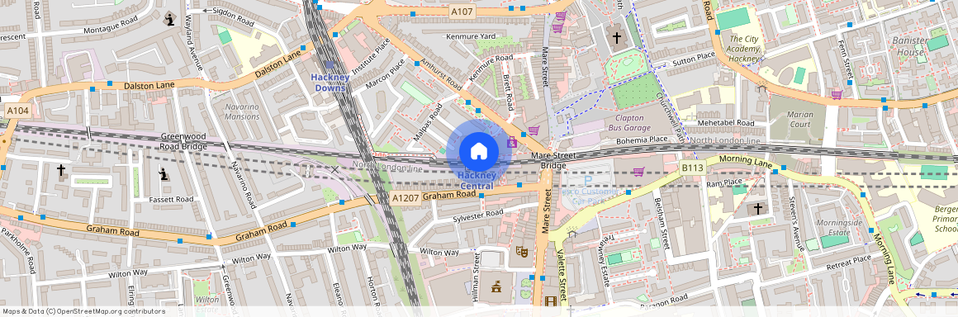Click the B113 road shield
The image size is (958, 317).
tap(692, 167)
